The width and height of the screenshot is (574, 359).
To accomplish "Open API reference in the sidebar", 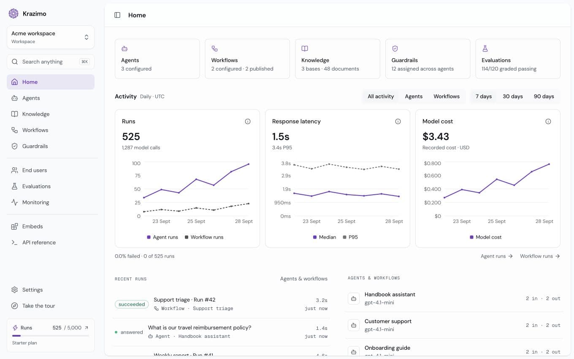I will [51, 242].
